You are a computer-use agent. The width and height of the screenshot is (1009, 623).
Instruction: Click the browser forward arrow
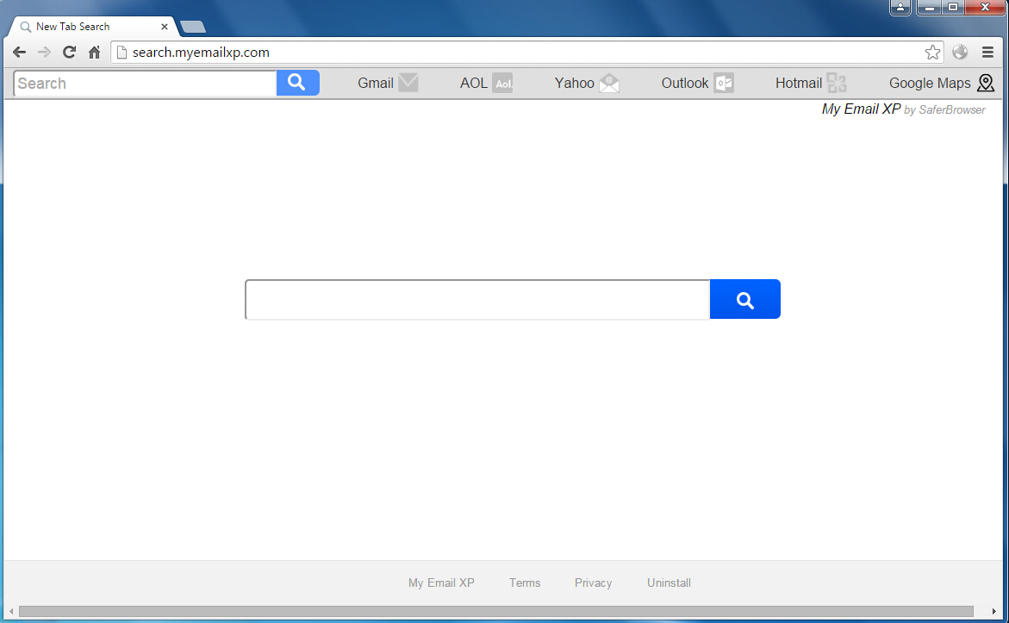tap(44, 52)
